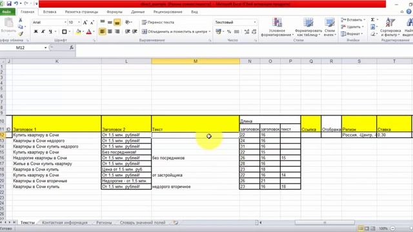413x232 pixels.
Task: Click the Insert cells button
Action: (353, 20)
